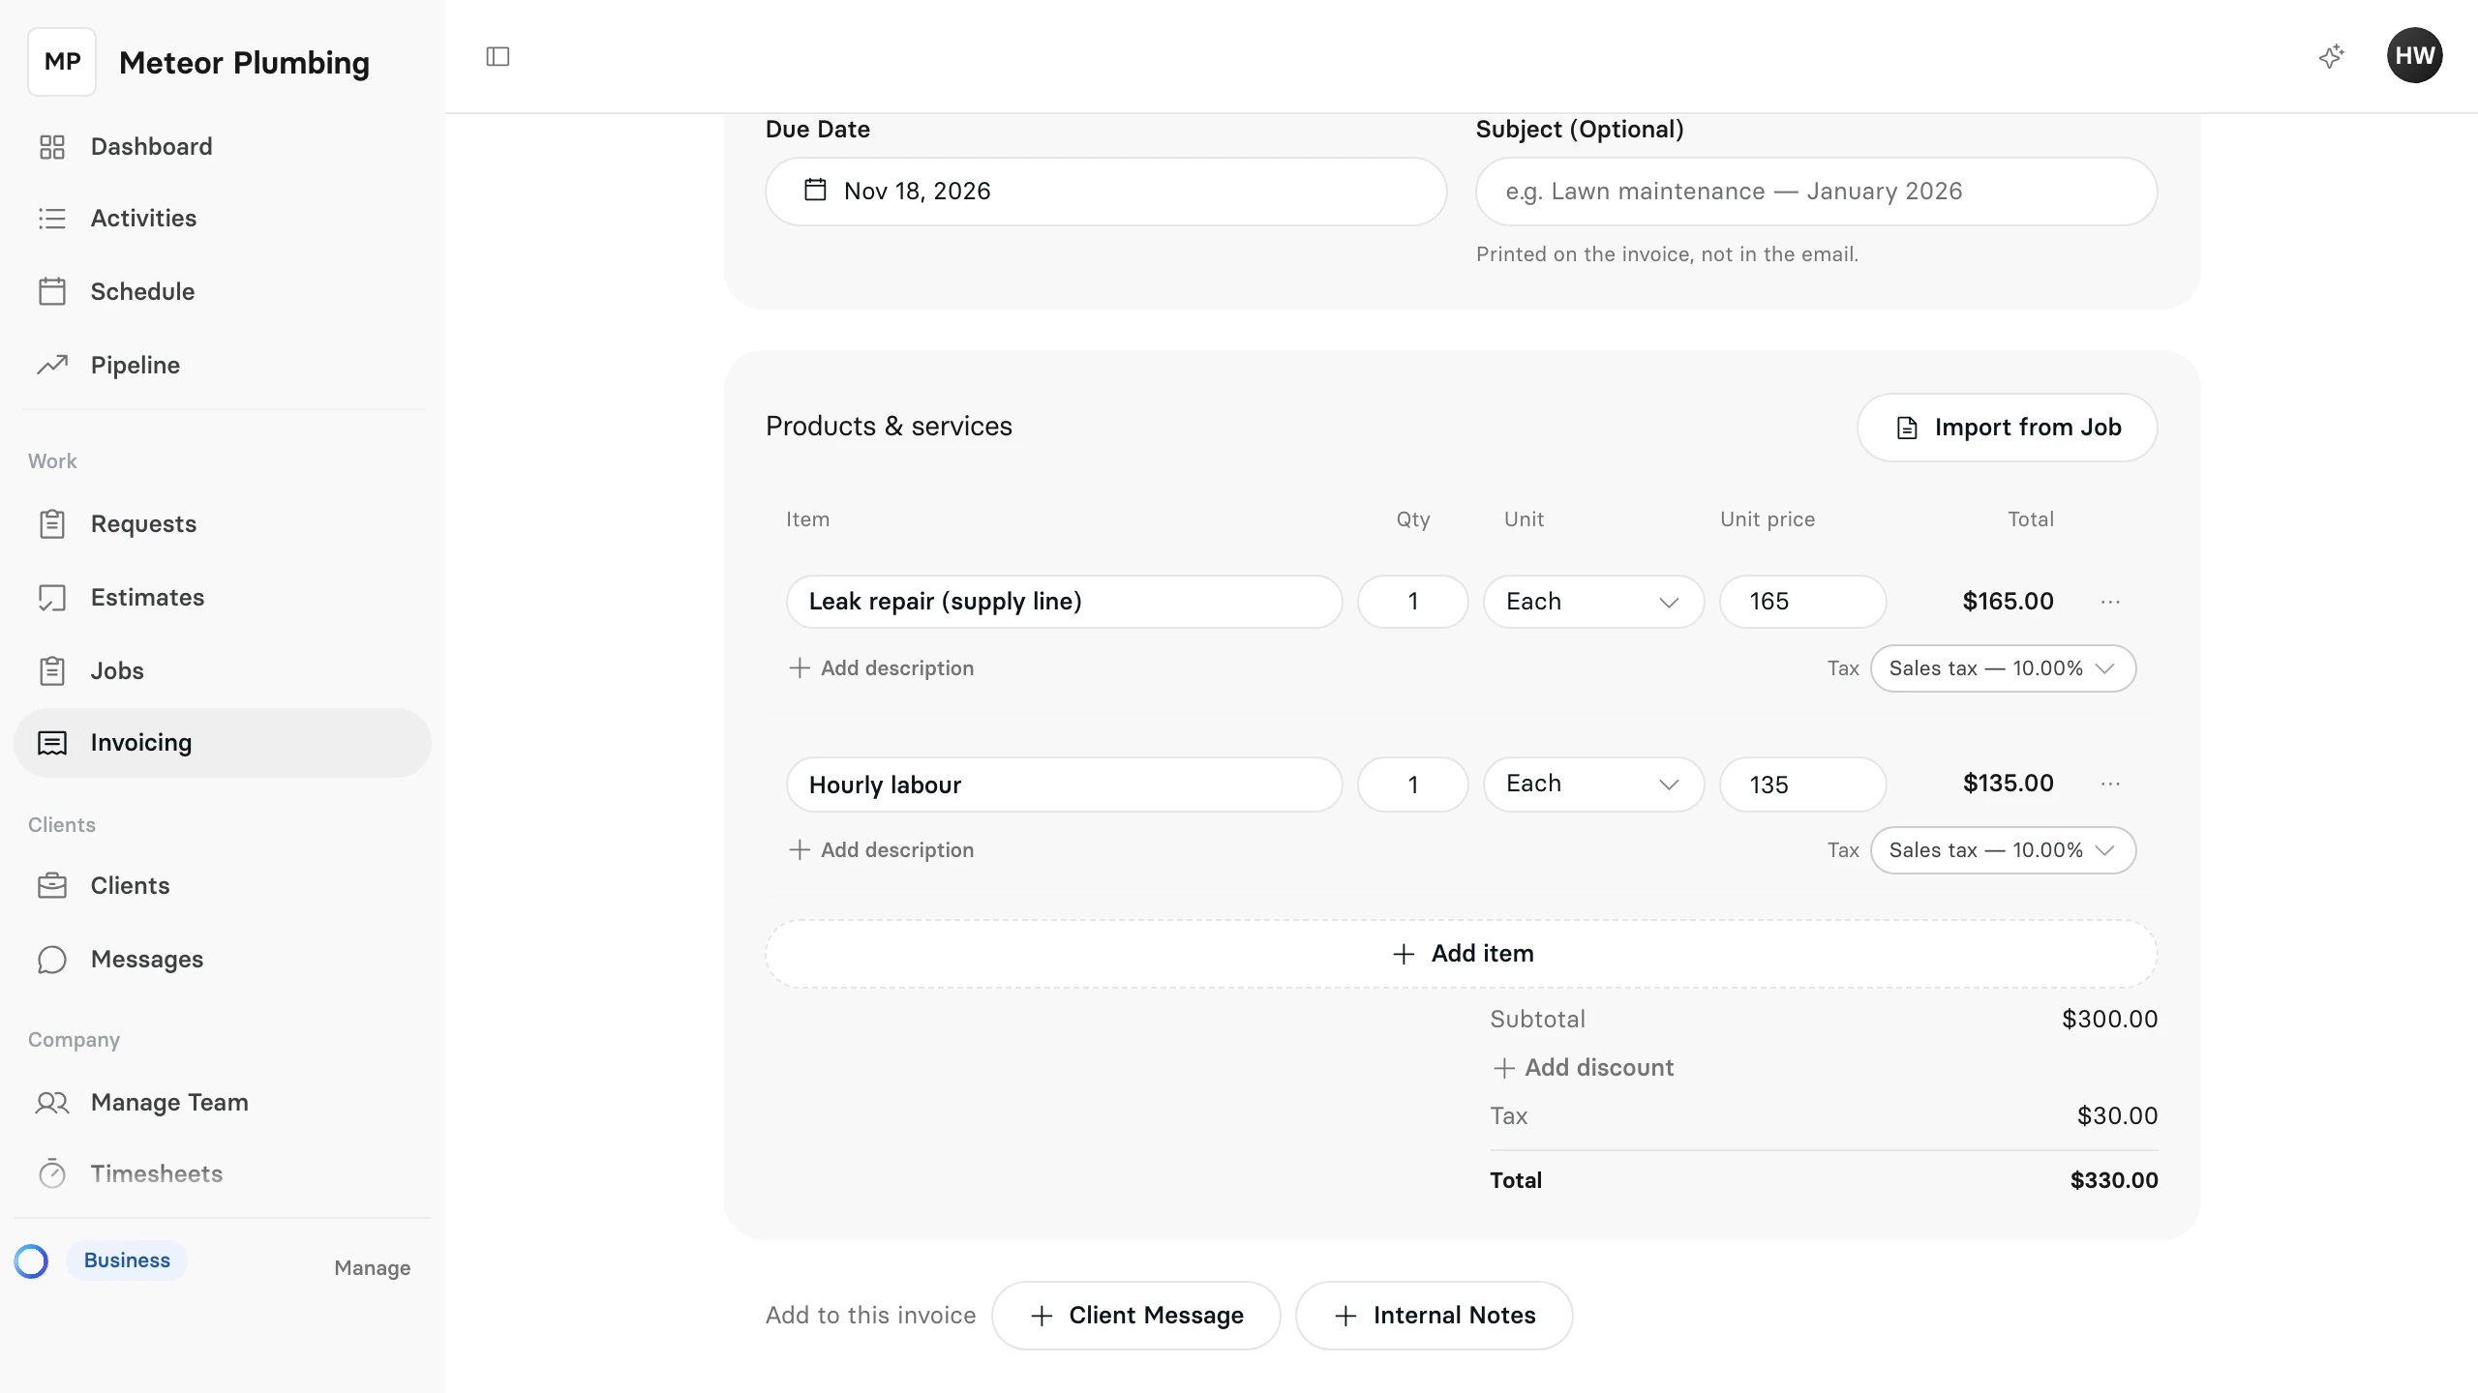Click the $165.00 line total
2478x1393 pixels.
[2008, 602]
